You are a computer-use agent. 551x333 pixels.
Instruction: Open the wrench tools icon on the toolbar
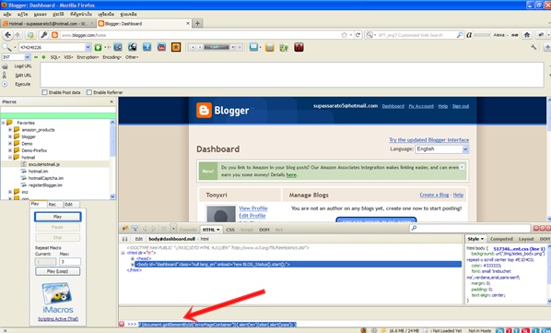tap(533, 47)
